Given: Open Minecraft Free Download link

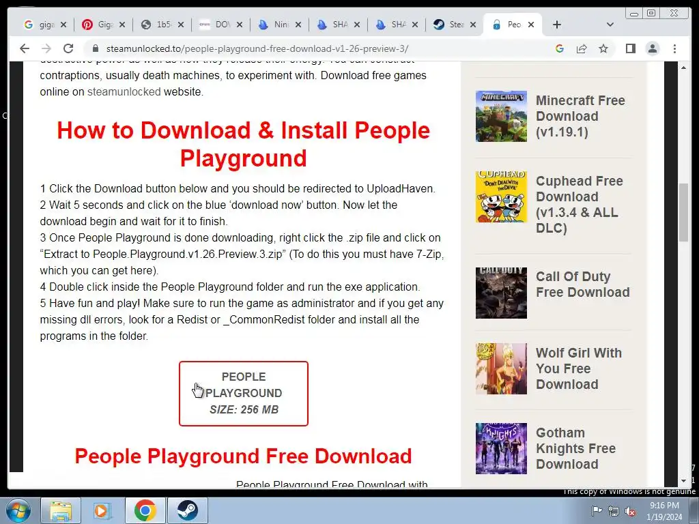Looking at the screenshot, I should pyautogui.click(x=580, y=116).
